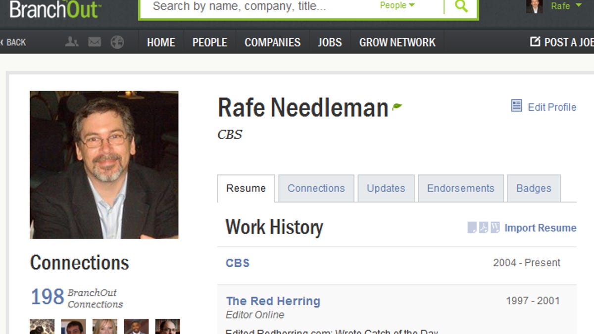Screen dimensions: 594x334
Task: Open messages via the envelope icon
Action: tap(95, 42)
